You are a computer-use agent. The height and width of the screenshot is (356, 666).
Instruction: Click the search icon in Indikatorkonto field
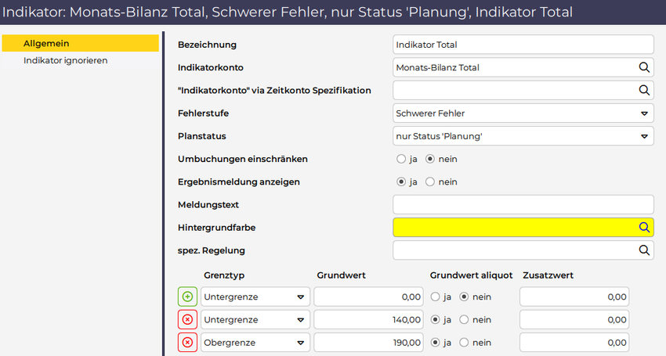pyautogui.click(x=644, y=67)
